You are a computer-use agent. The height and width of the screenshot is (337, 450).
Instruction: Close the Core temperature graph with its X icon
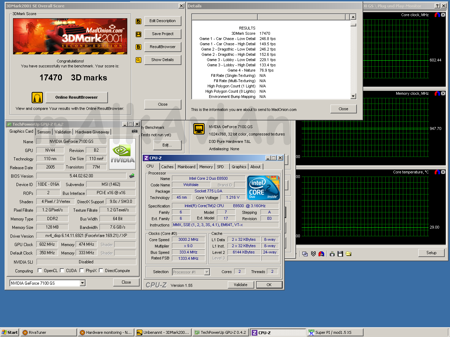(x=443, y=172)
